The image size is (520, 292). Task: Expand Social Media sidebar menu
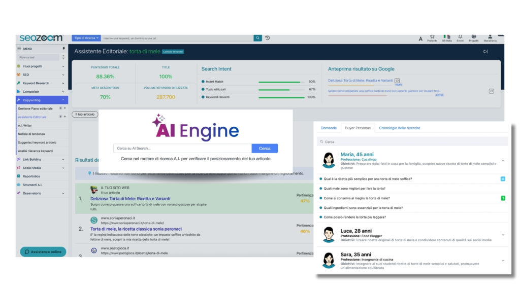point(41,168)
